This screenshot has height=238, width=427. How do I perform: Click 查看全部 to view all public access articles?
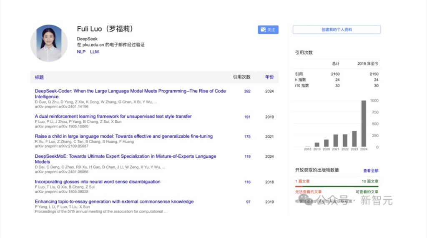371,171
